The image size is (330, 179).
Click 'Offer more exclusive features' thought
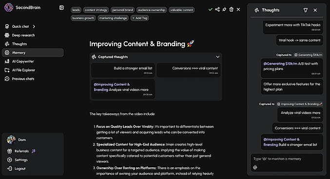292,87
